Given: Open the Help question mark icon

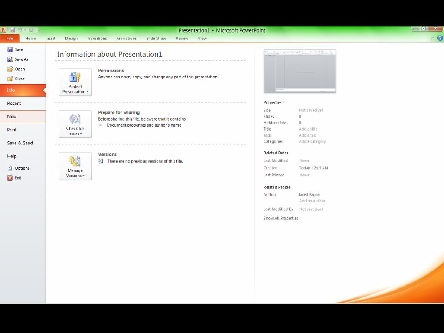Looking at the screenshot, I should coord(440,38).
